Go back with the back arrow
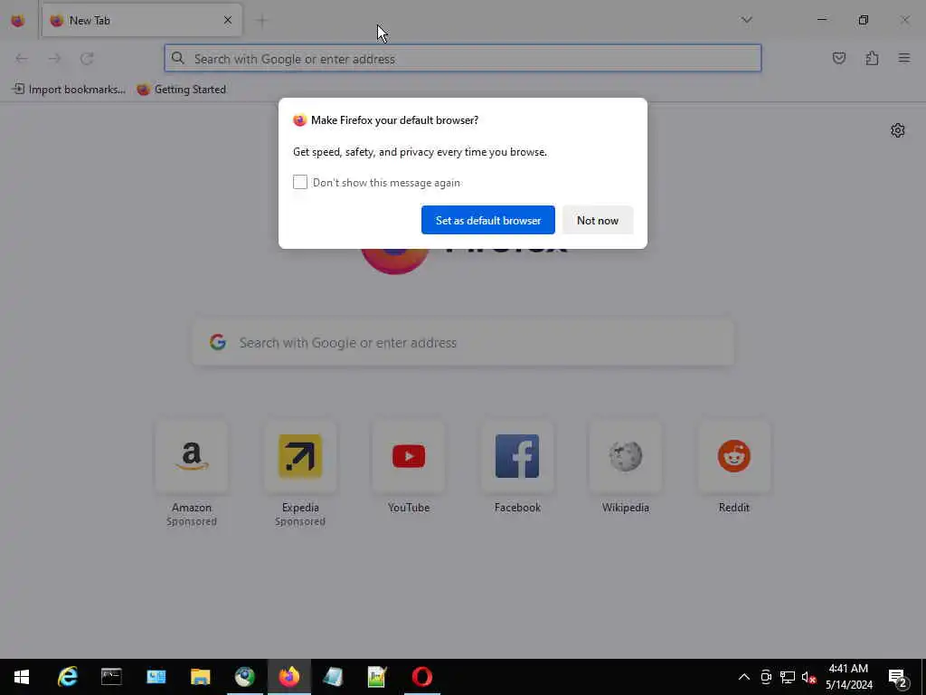This screenshot has width=926, height=695. [22, 59]
